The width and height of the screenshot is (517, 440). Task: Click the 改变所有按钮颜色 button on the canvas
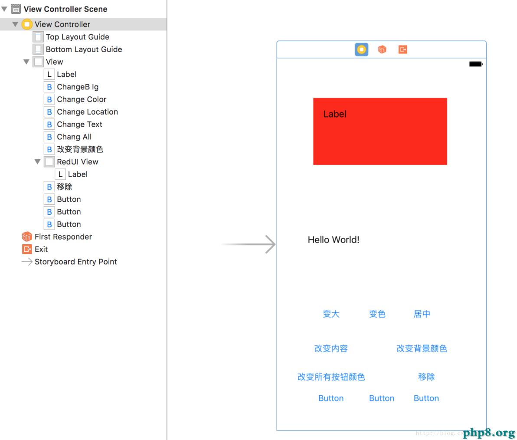[331, 377]
